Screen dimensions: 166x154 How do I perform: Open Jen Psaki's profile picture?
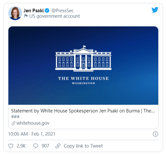15,13
